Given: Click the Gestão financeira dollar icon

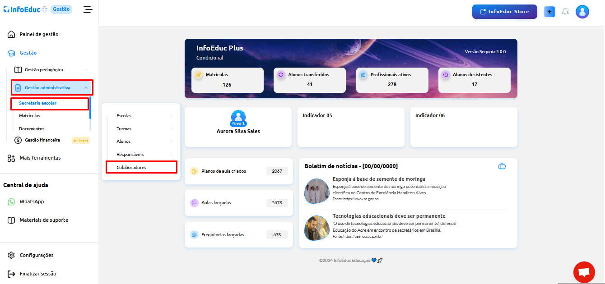Looking at the screenshot, I should [x=18, y=140].
